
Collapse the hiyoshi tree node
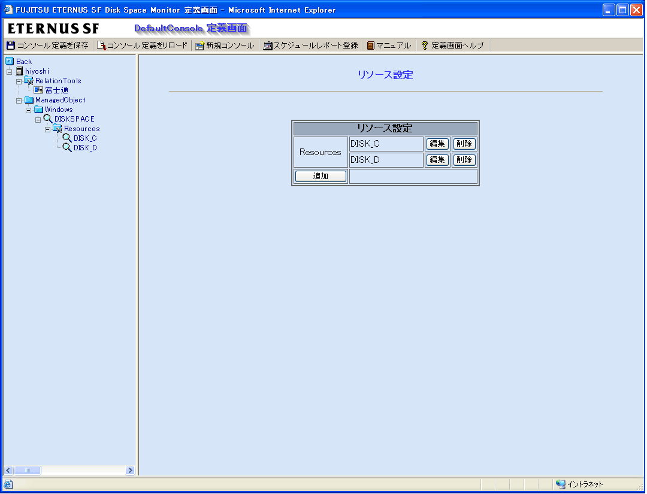[9, 72]
